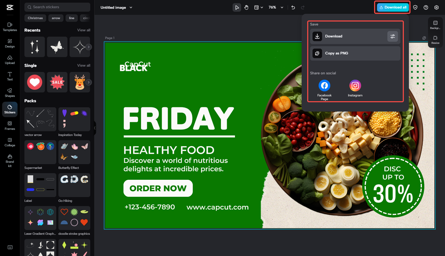Open the layout options dropdown
The image size is (445, 256).
point(259,7)
